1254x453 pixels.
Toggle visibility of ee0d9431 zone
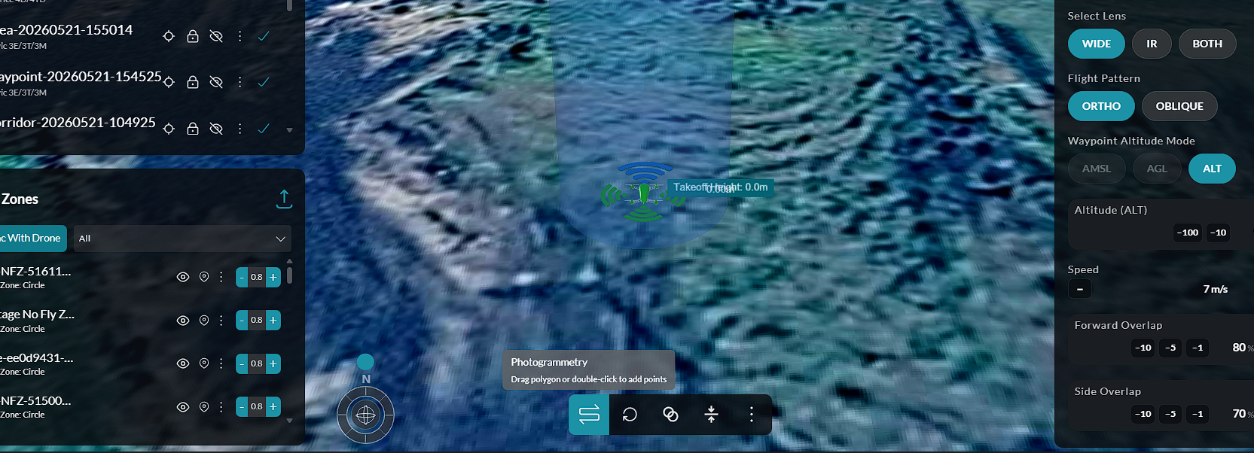[182, 363]
